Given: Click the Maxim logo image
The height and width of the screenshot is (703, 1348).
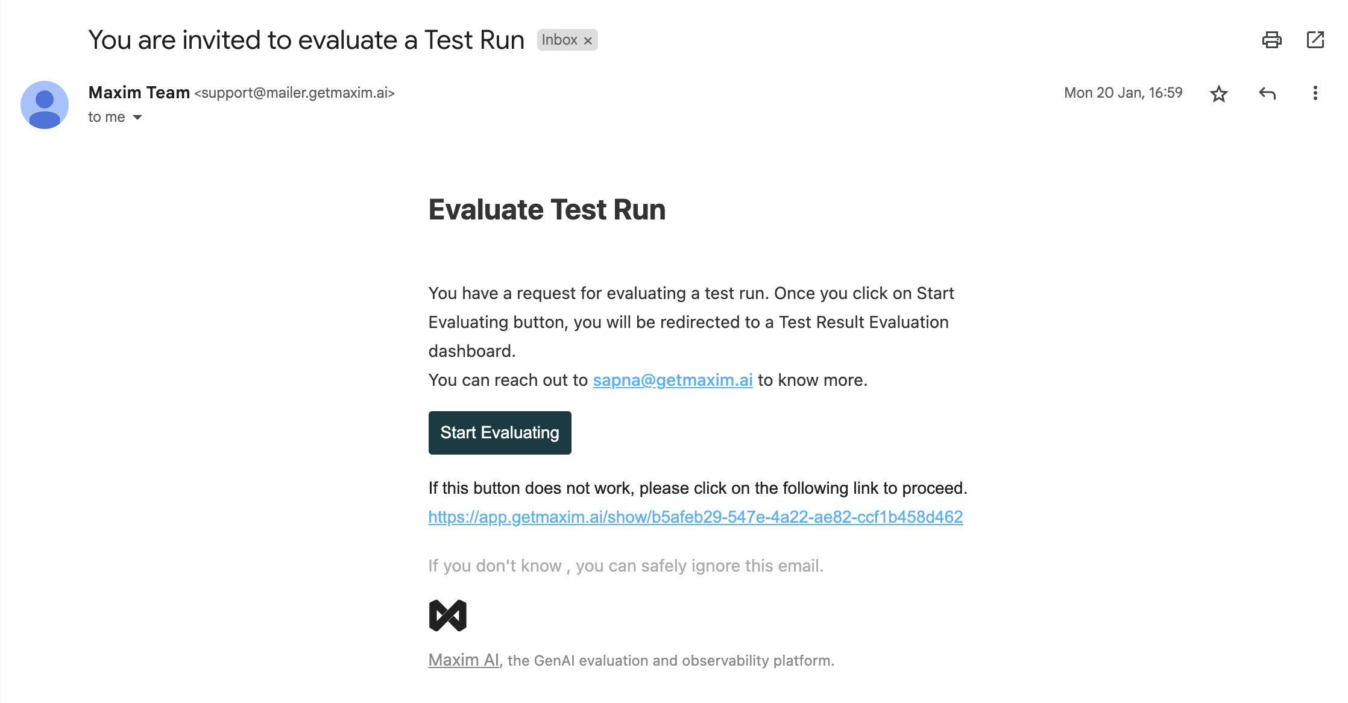Looking at the screenshot, I should pos(448,616).
